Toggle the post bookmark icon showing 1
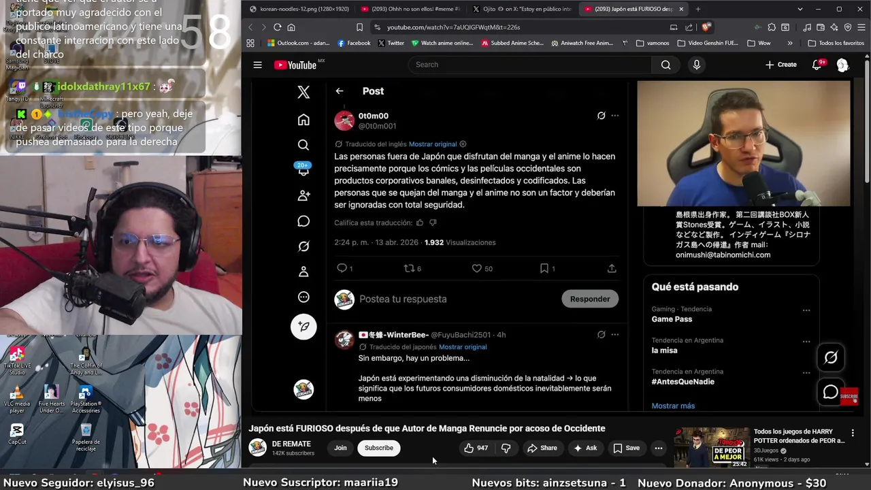This screenshot has height=490, width=871. click(544, 268)
